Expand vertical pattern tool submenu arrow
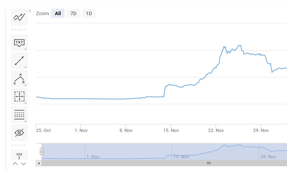This screenshot has height=172, width=287. pyautogui.click(x=25, y=121)
